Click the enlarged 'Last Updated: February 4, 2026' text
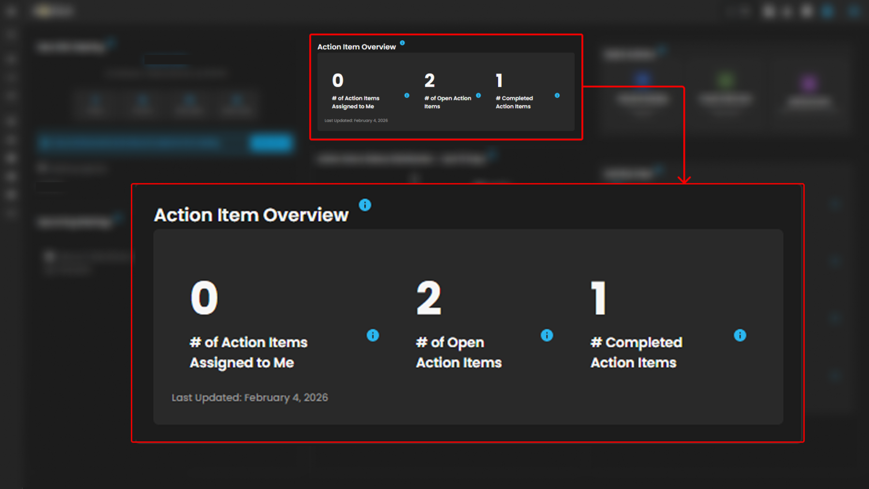The width and height of the screenshot is (869, 489). (x=250, y=397)
